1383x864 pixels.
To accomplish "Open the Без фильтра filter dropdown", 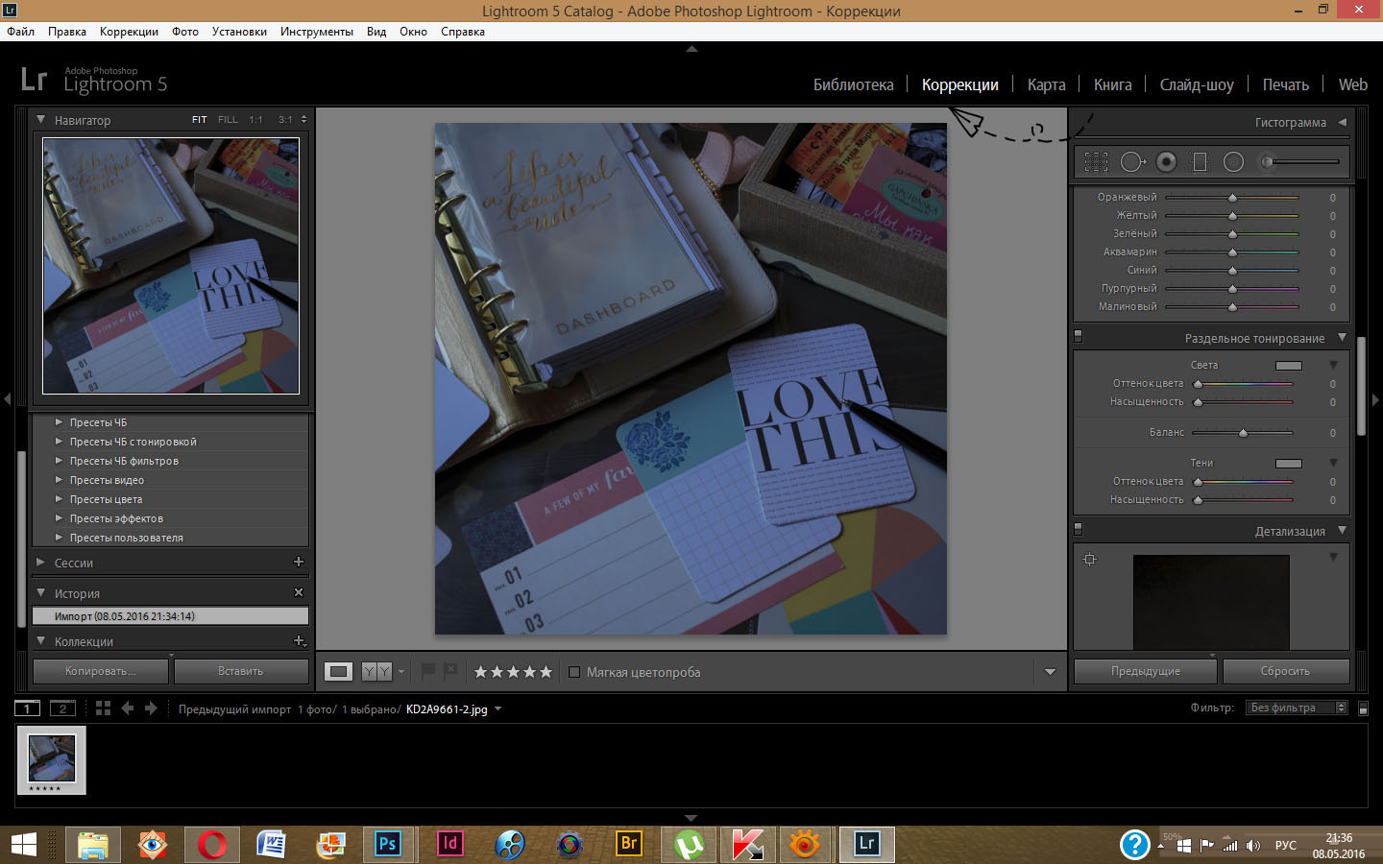I will (x=1298, y=708).
